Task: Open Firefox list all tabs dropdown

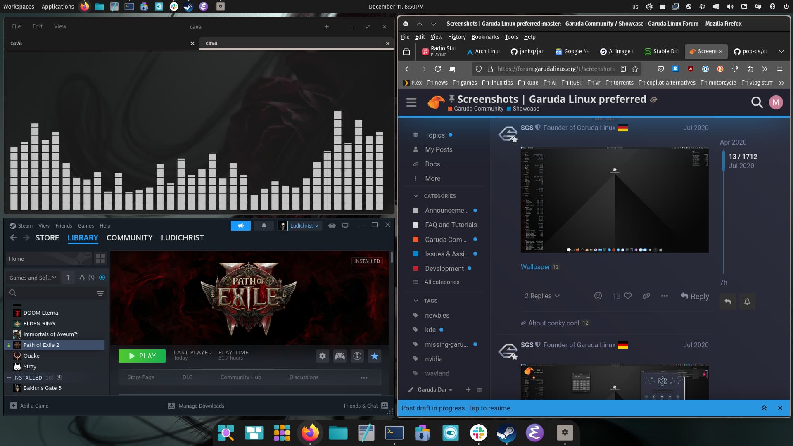Action: (x=781, y=52)
